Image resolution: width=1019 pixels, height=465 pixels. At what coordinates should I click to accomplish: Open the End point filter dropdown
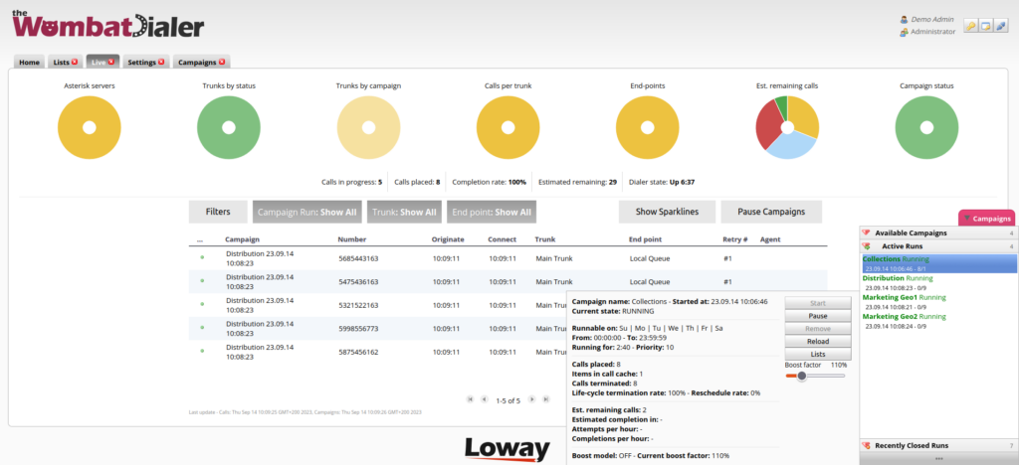coord(492,212)
